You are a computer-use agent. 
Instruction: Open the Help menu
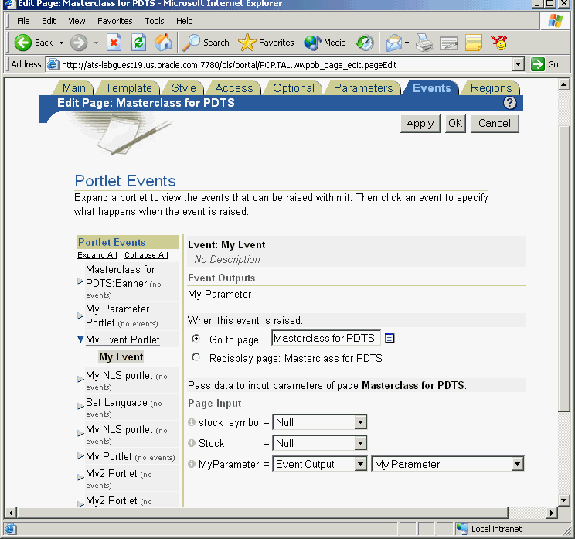click(184, 21)
